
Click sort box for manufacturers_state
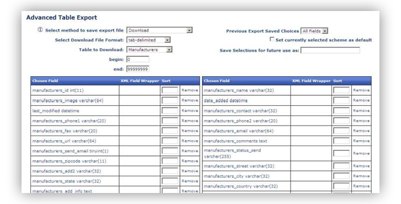[170, 181]
